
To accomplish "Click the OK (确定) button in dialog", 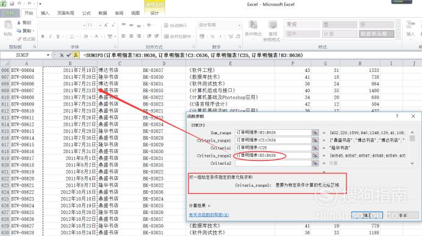I will point(367,215).
